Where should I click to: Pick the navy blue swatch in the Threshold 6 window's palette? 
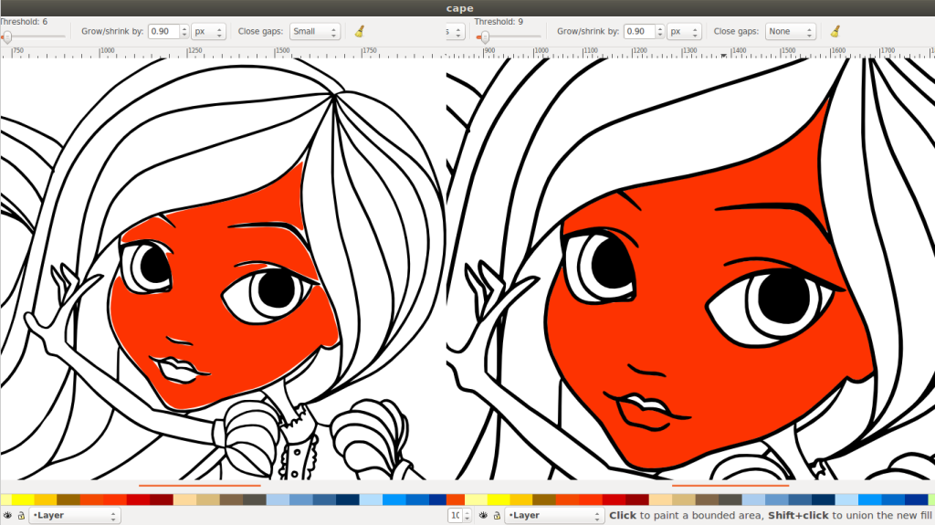coord(347,499)
